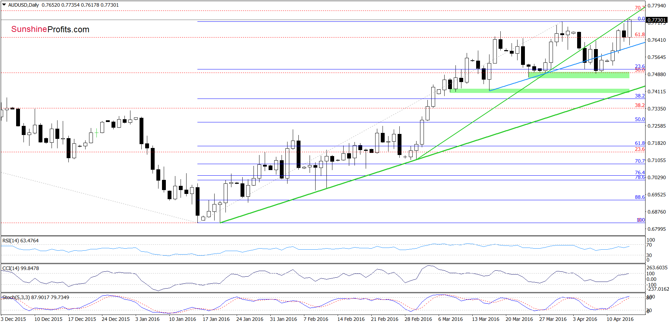669x324 pixels.
Task: Click the 28 Feb 2016 date label
Action: pyautogui.click(x=418, y=319)
